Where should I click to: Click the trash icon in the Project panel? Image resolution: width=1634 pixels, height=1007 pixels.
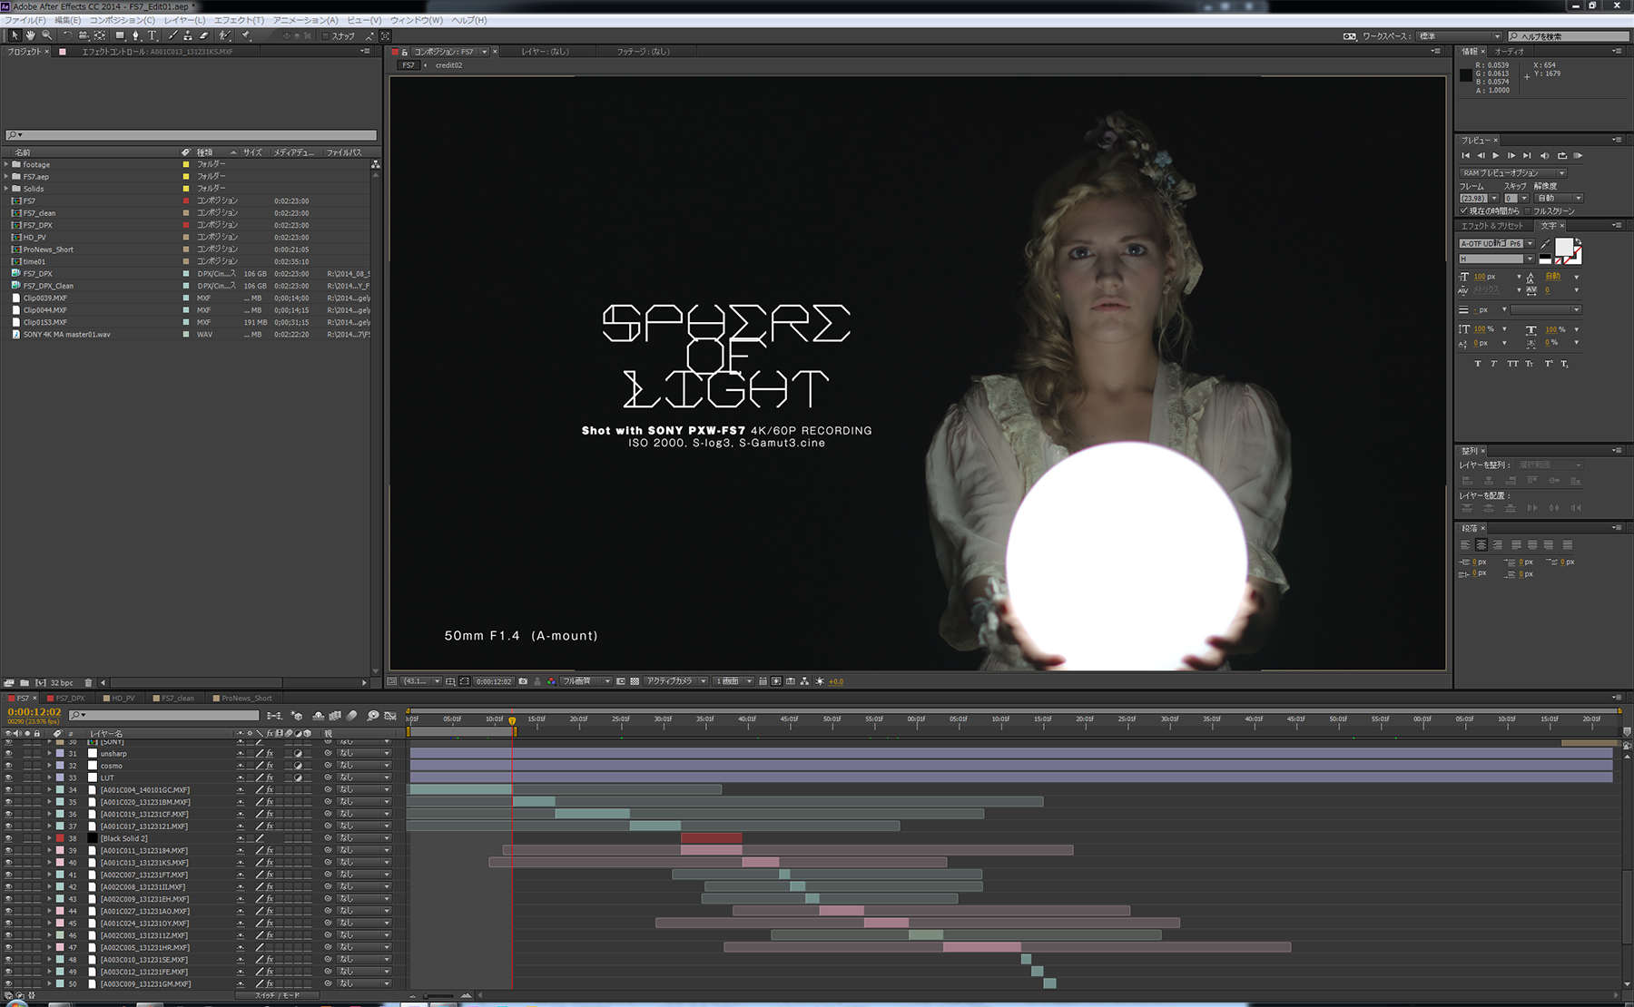(88, 682)
